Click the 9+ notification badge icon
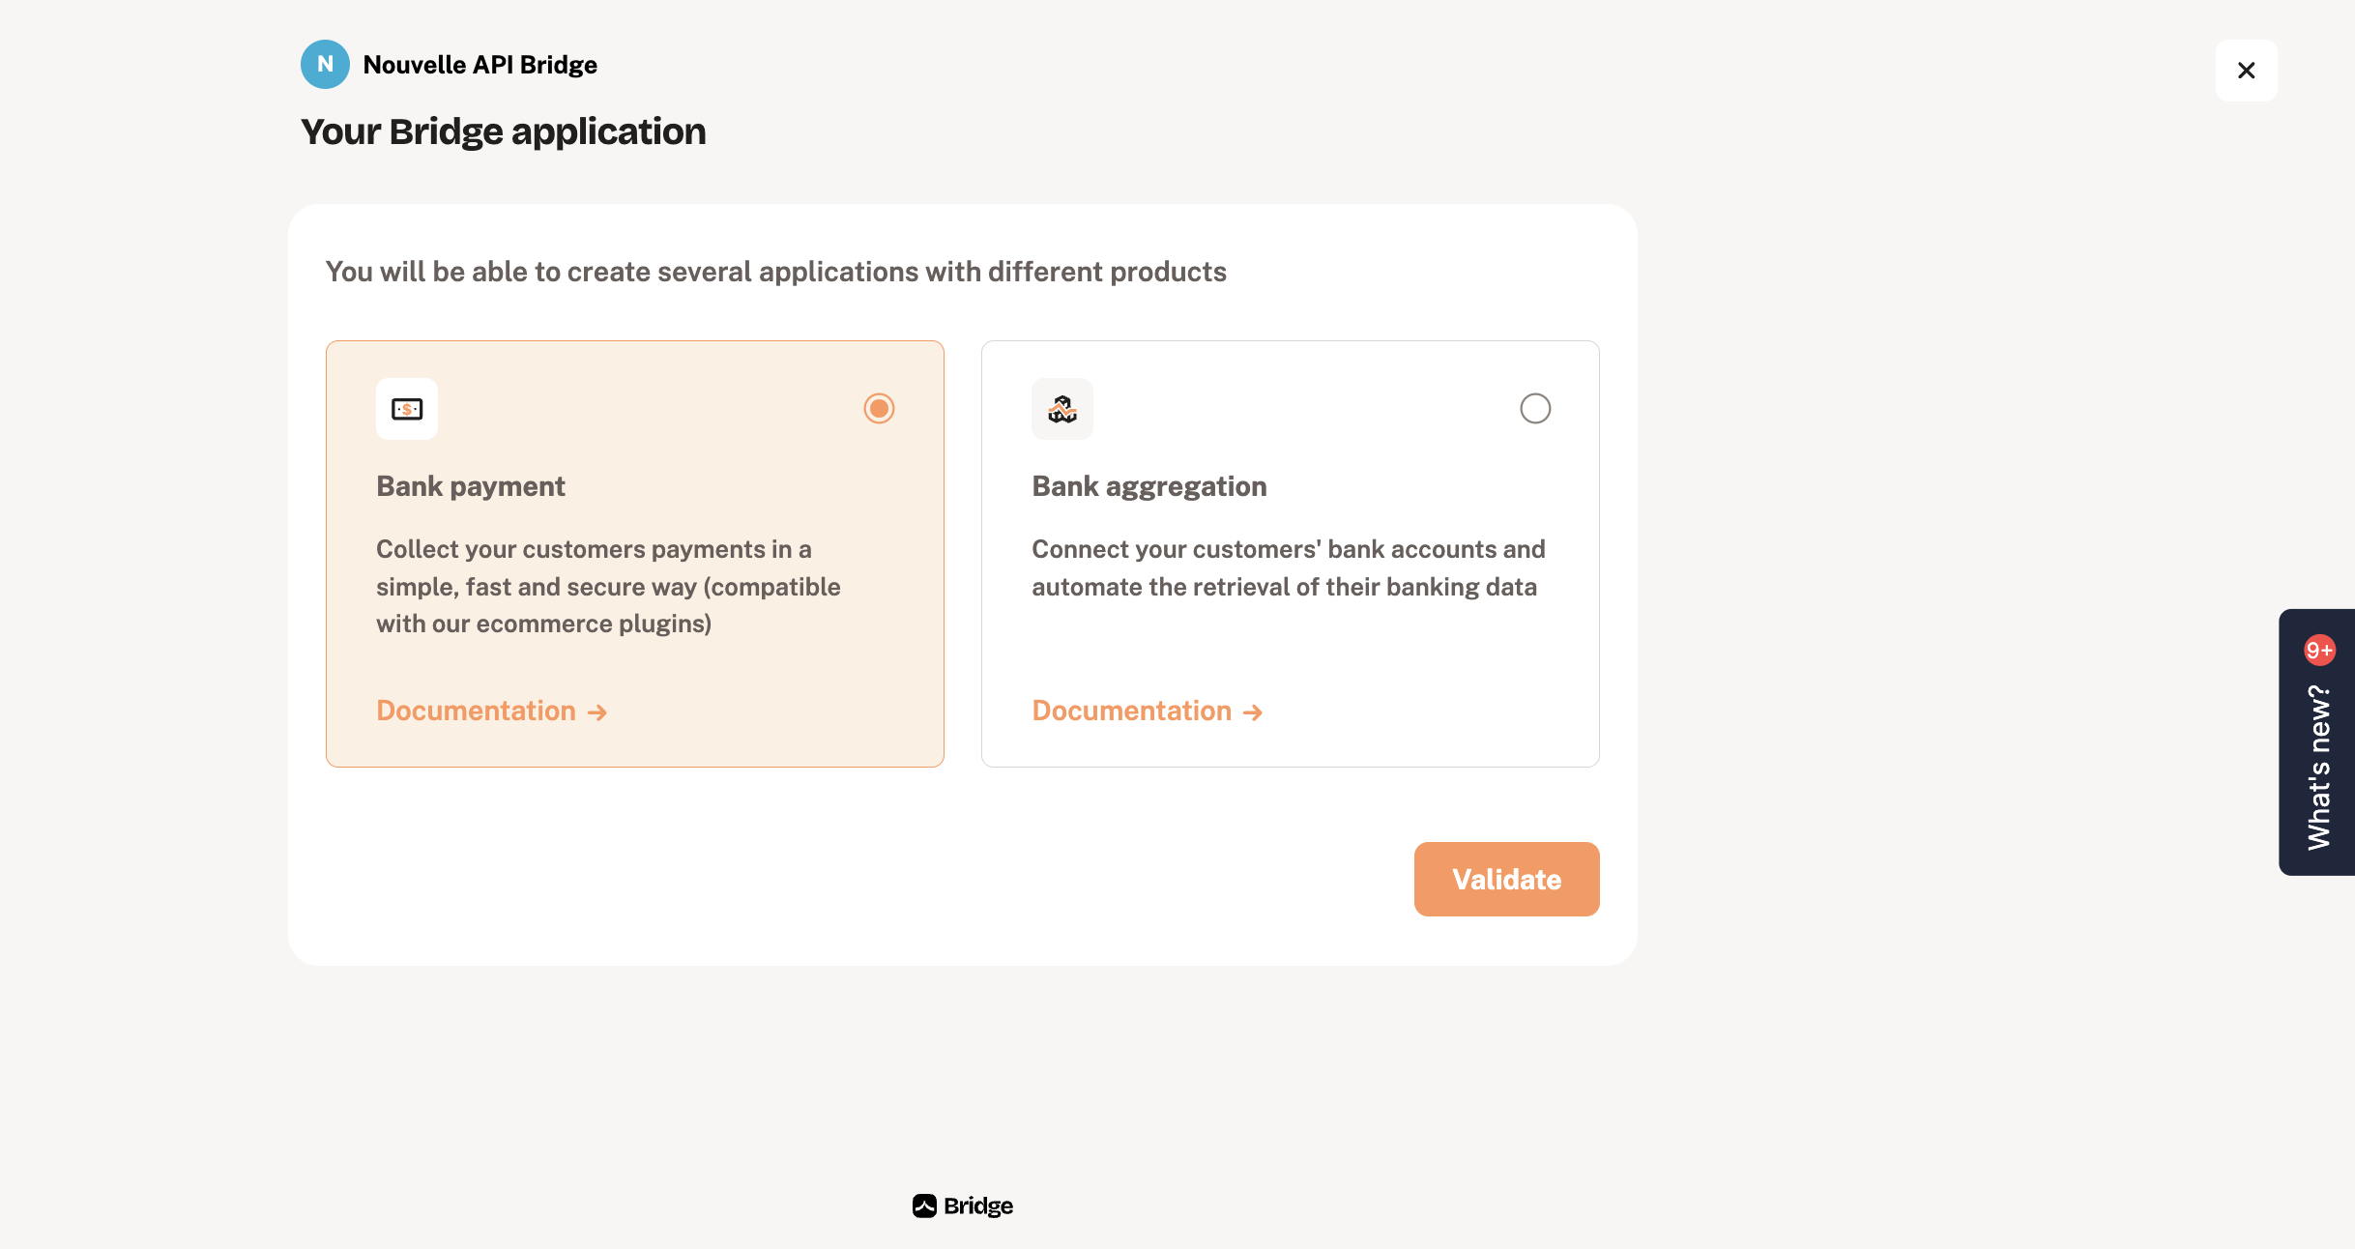 tap(2321, 651)
